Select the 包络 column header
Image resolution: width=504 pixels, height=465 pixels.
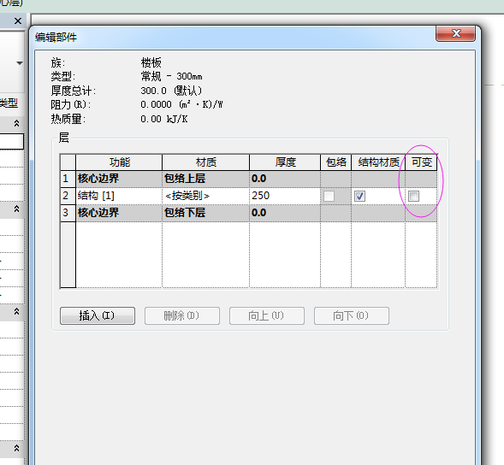coord(336,162)
